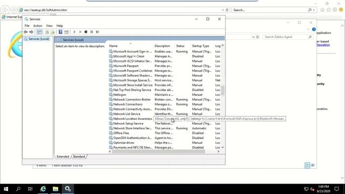This screenshot has width=345, height=194.
Task: Open the Help menu in Services
Action: 60,26
